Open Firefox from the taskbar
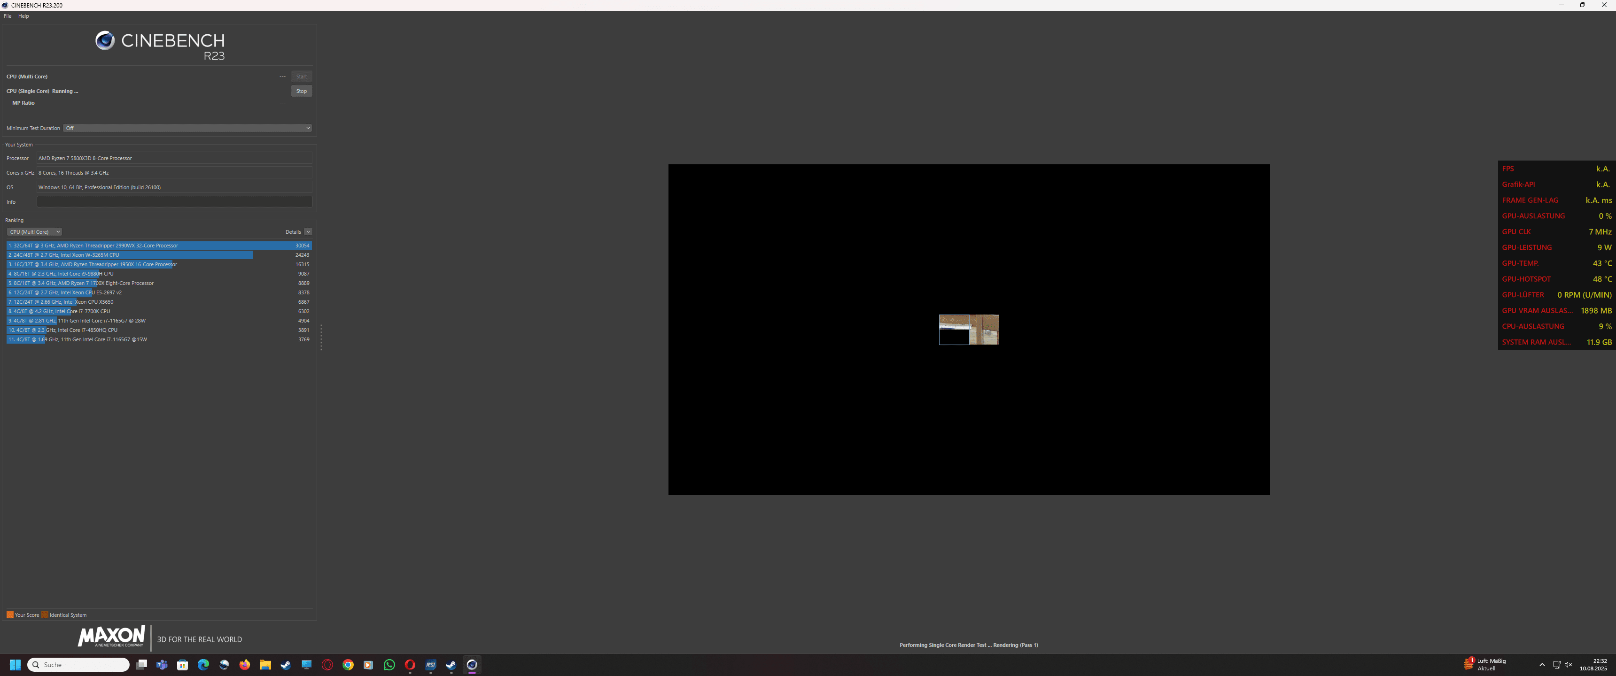This screenshot has width=1616, height=676. pos(245,665)
